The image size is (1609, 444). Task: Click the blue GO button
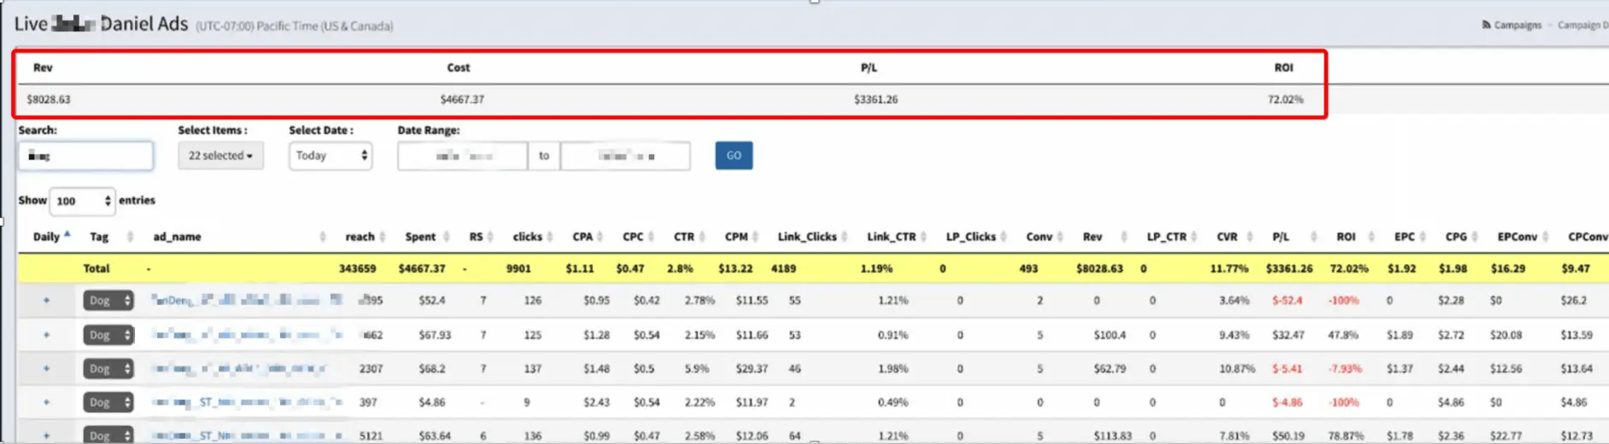click(734, 156)
